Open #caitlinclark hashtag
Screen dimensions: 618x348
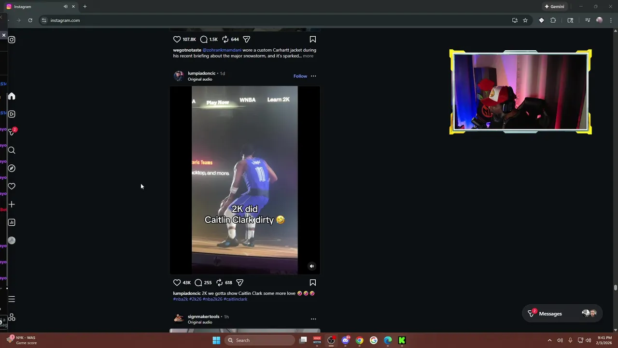click(236, 299)
